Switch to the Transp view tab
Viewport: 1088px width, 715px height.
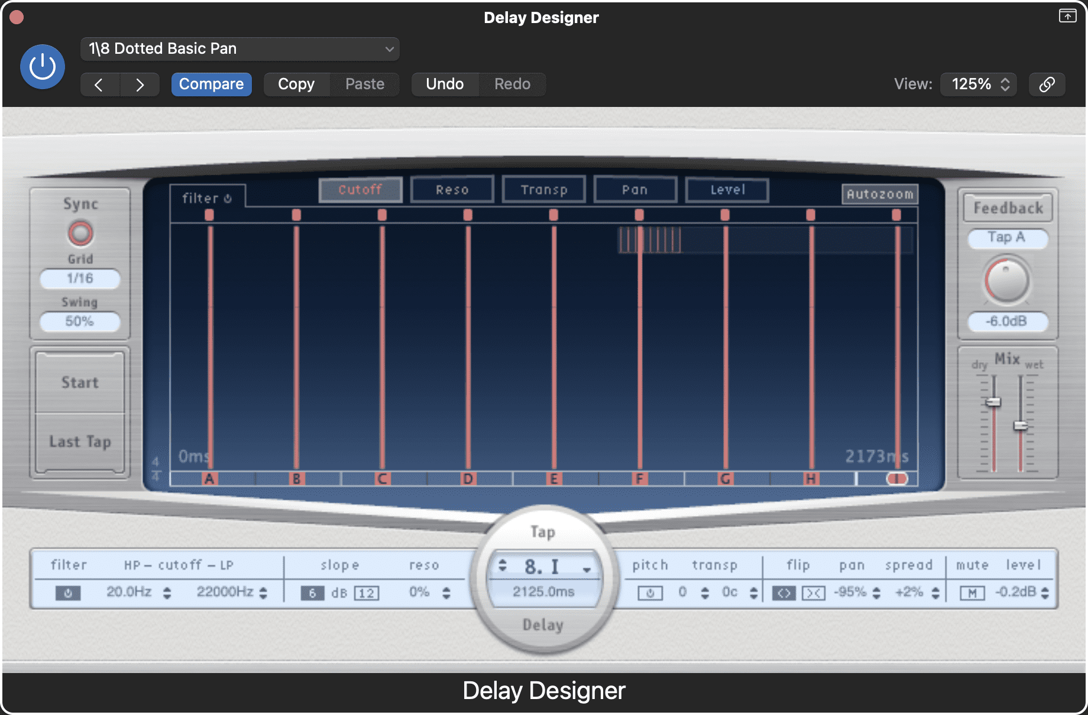click(x=543, y=189)
